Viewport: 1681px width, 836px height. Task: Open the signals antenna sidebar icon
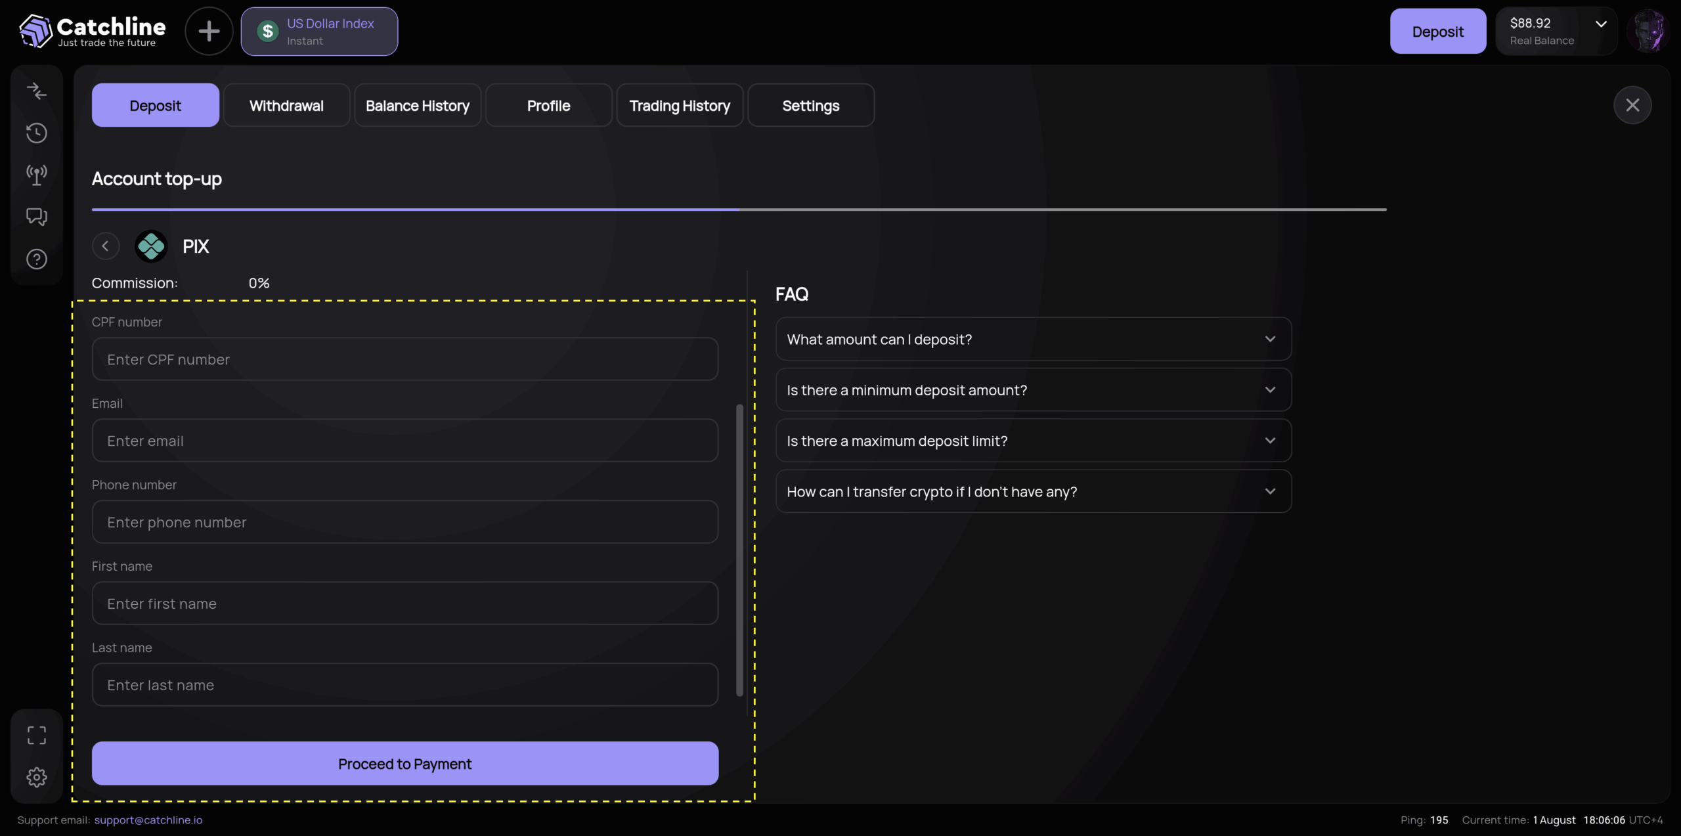tap(37, 175)
